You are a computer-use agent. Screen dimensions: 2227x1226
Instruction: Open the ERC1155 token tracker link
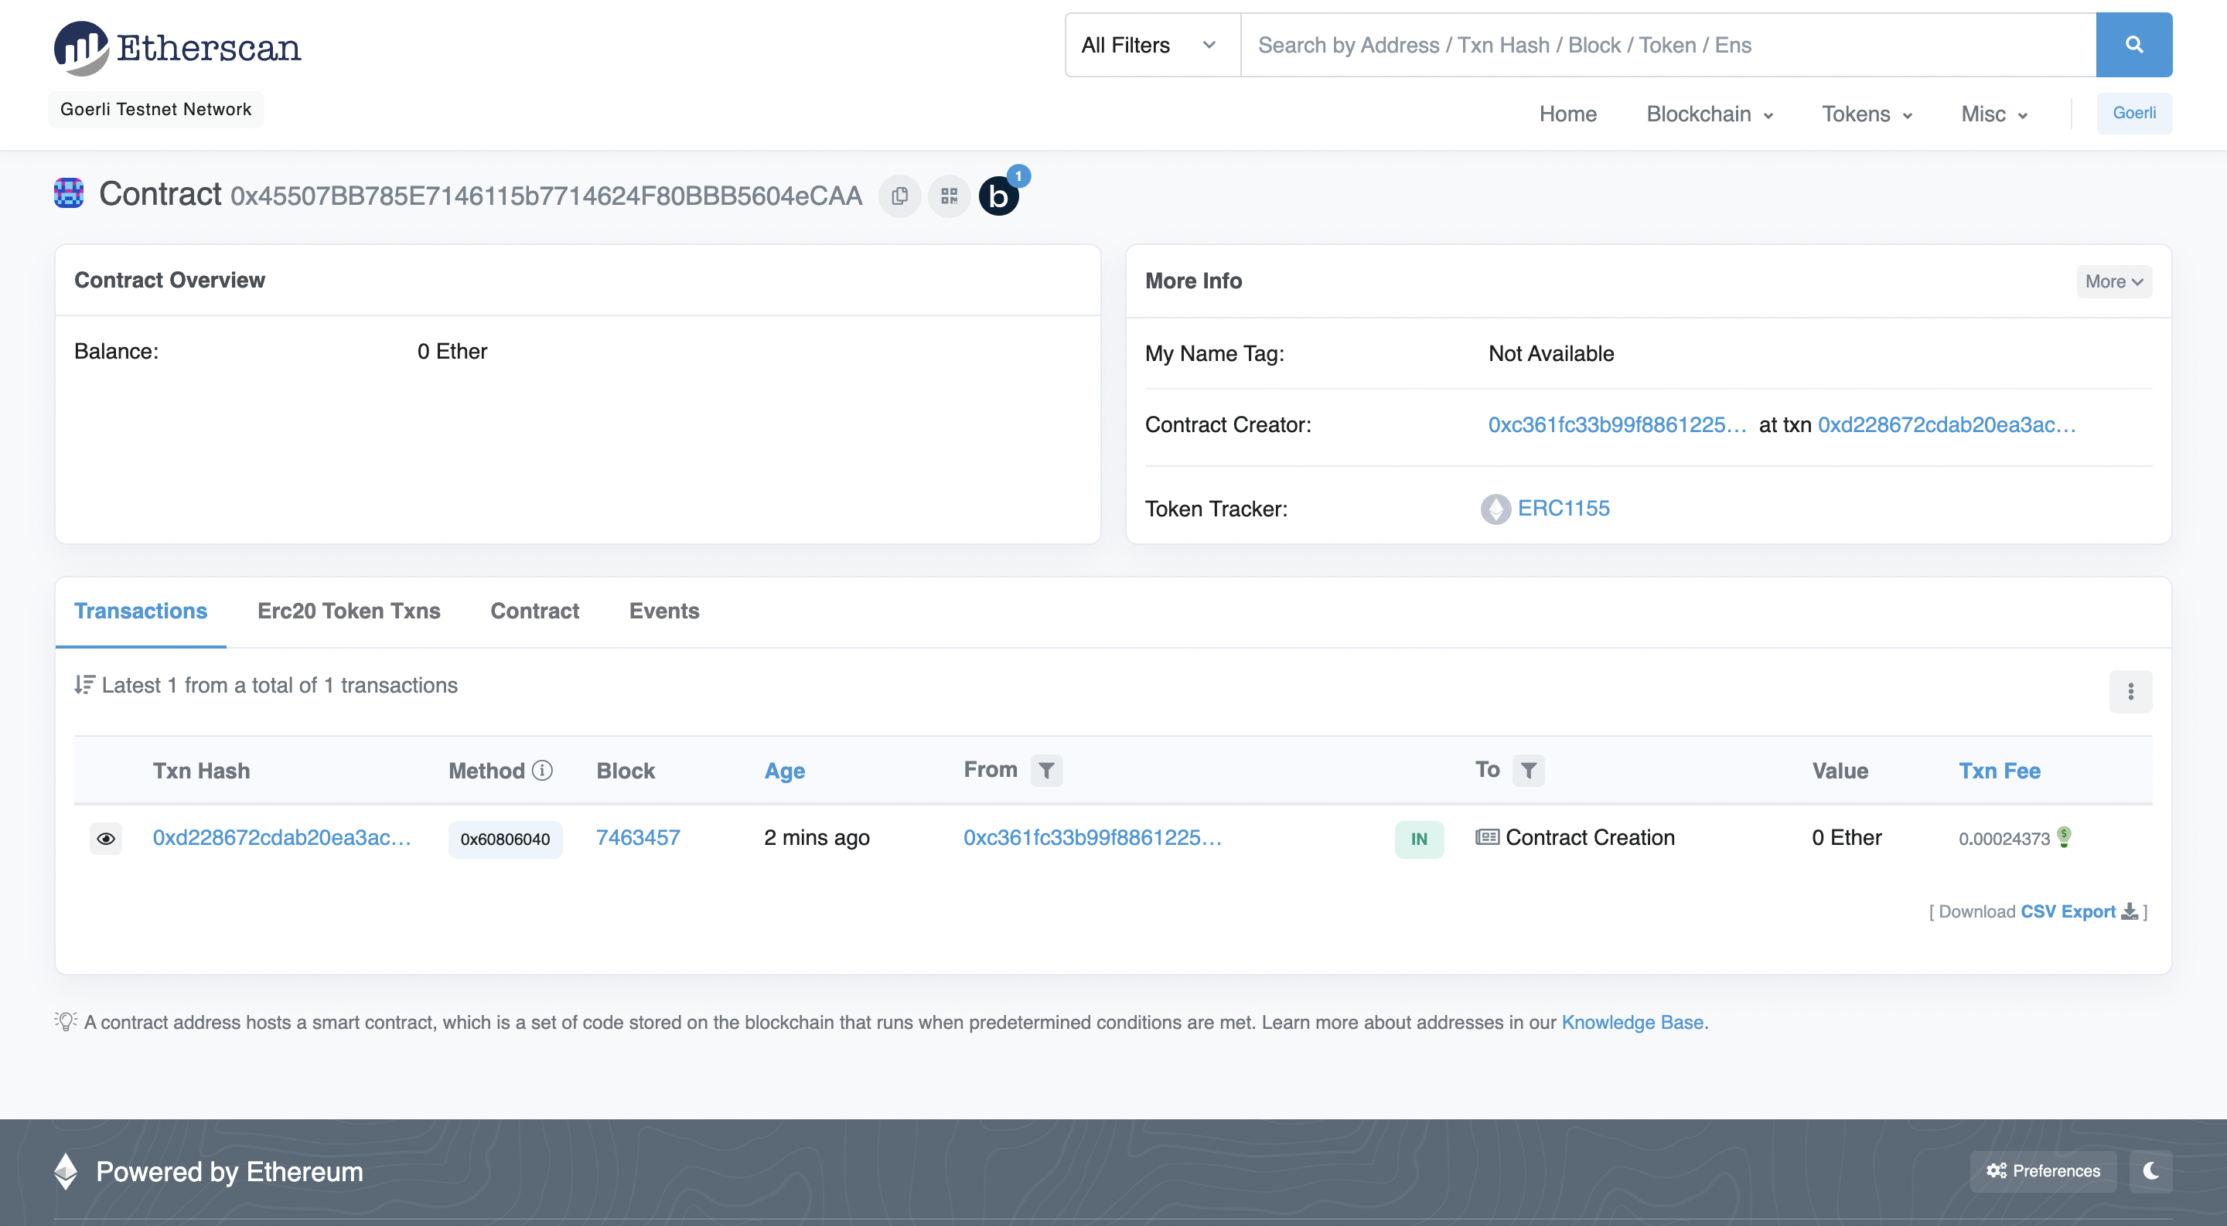tap(1563, 508)
